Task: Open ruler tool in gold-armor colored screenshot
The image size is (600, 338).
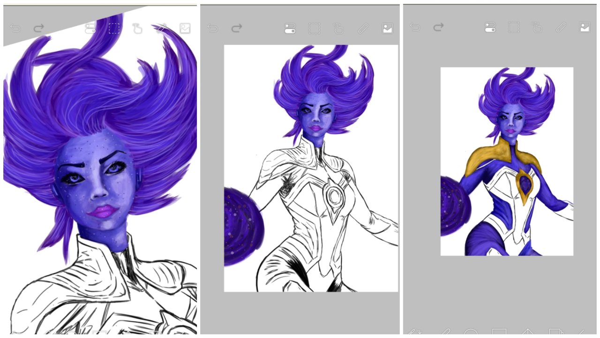Action: 561,27
